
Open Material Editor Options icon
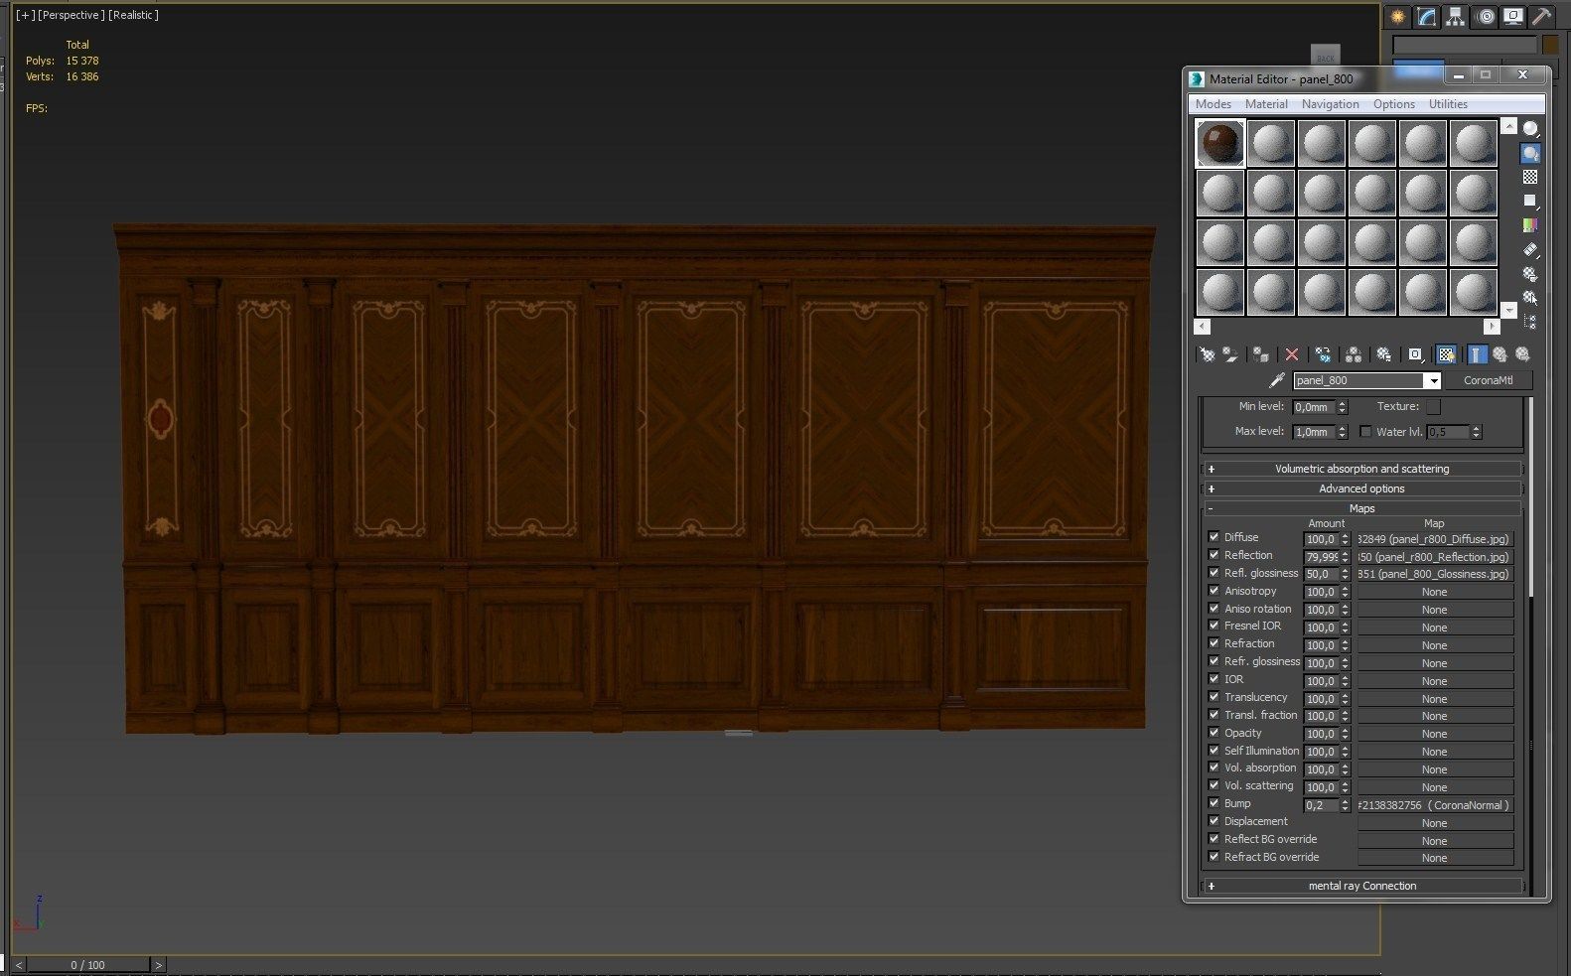tap(1530, 273)
